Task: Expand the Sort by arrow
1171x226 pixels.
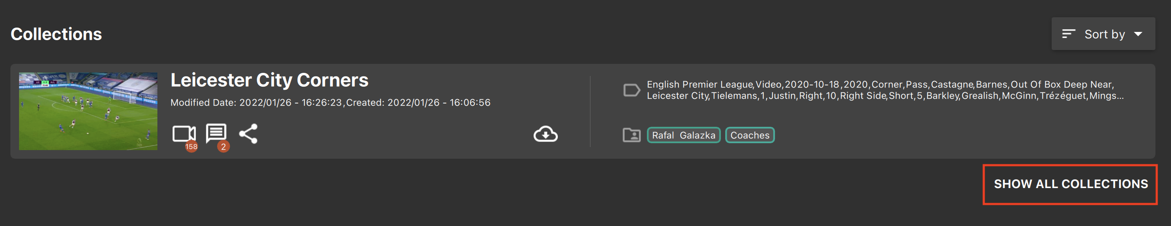Action: [1138, 34]
